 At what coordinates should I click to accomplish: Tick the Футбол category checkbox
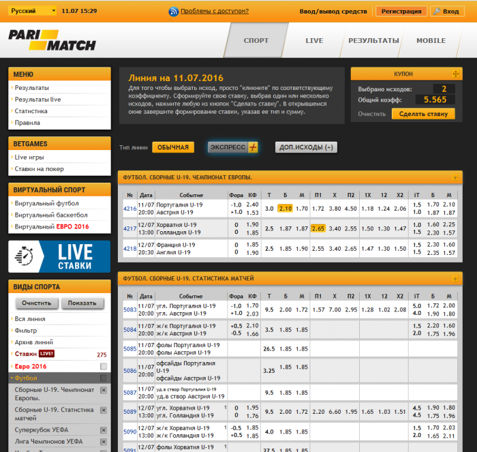click(x=104, y=378)
